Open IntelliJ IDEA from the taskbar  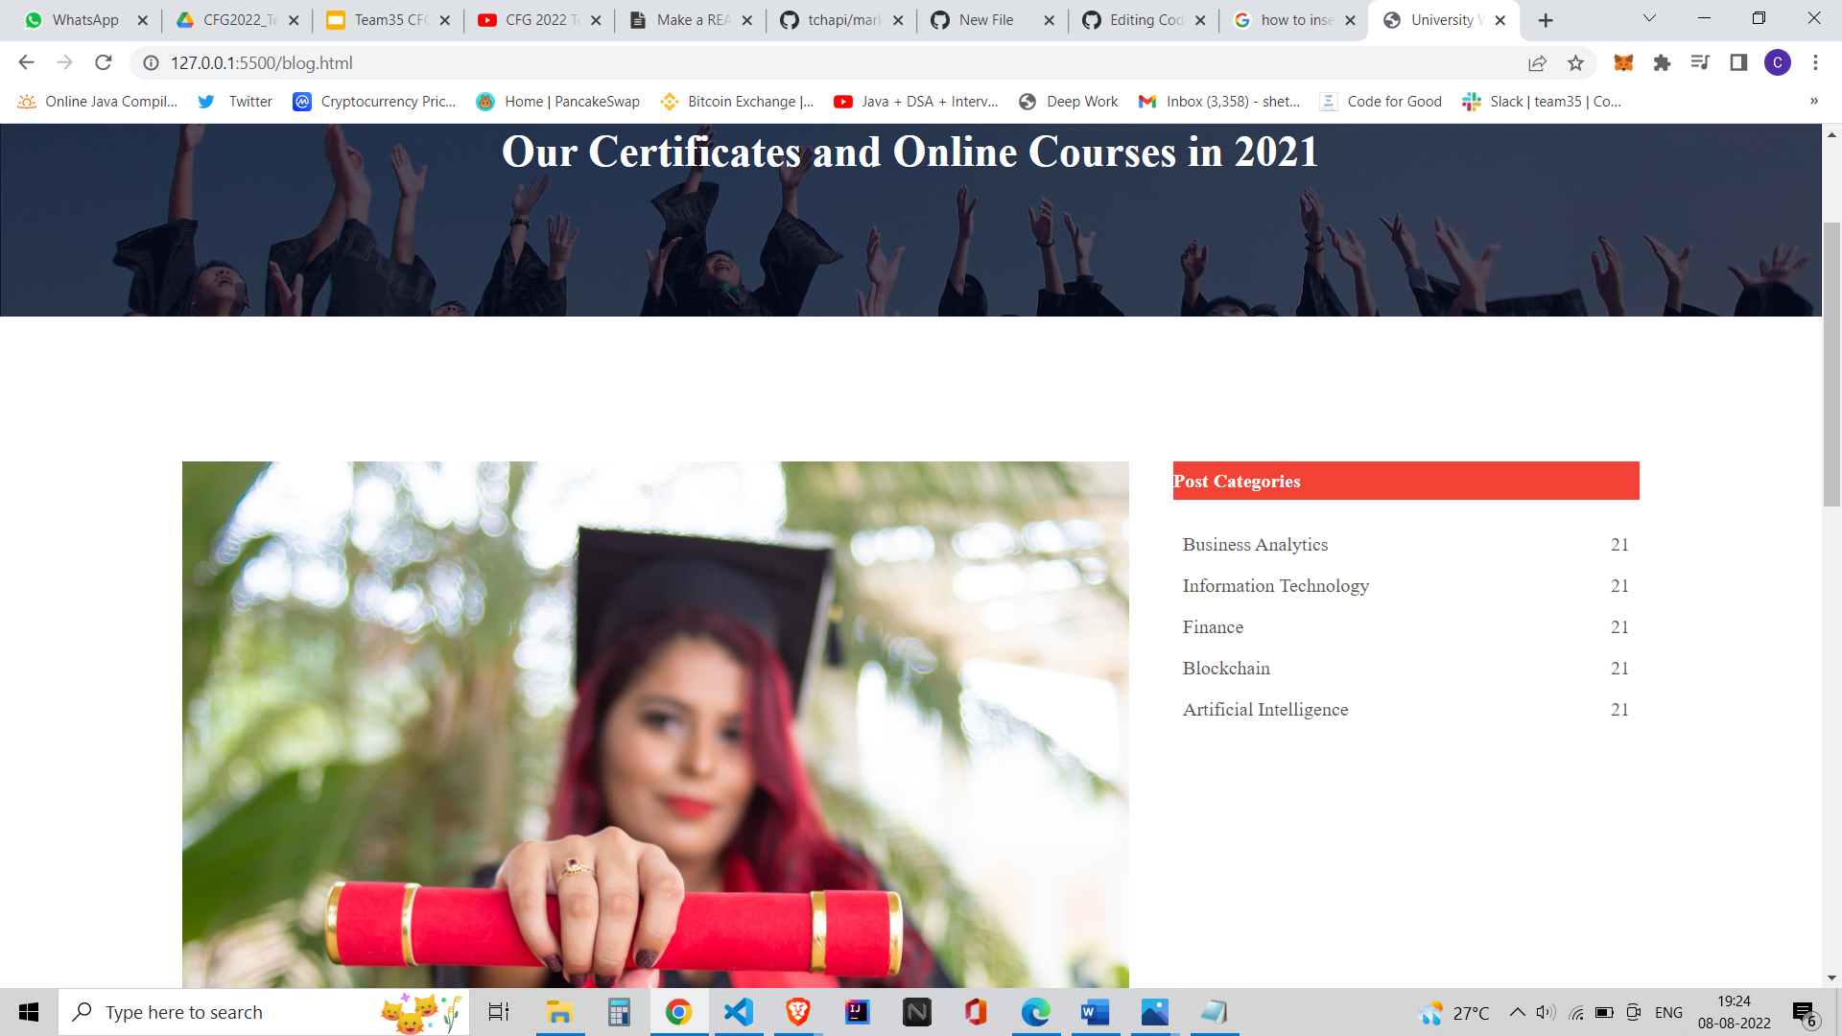tap(857, 1011)
